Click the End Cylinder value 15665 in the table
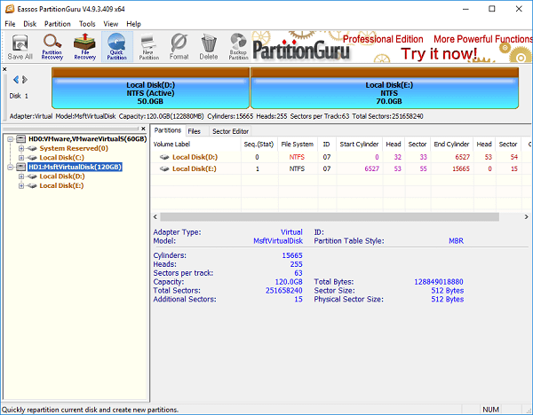The image size is (533, 415). pyautogui.click(x=460, y=168)
